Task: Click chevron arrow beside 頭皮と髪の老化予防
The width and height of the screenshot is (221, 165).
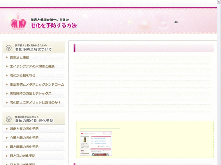Action: 7,129
